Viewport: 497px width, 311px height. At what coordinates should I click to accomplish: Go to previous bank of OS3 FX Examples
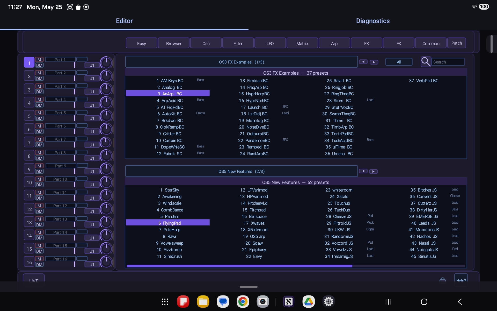(363, 62)
